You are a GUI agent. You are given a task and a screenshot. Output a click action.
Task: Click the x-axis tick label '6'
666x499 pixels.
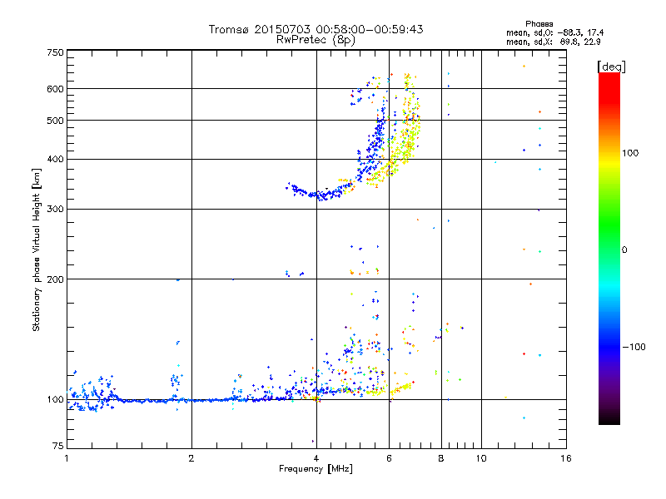coord(389,458)
